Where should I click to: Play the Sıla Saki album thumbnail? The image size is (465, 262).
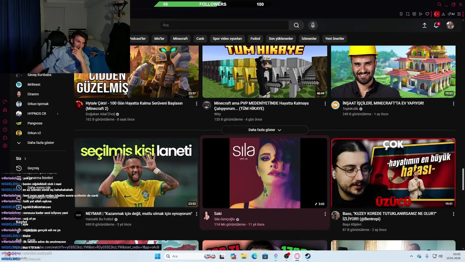(x=265, y=173)
